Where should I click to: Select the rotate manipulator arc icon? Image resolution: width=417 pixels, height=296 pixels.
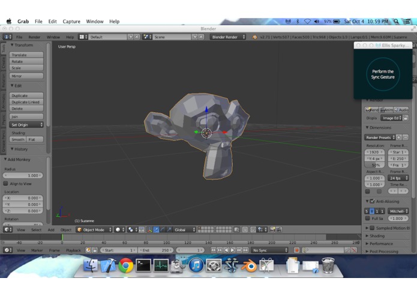tap(163, 229)
